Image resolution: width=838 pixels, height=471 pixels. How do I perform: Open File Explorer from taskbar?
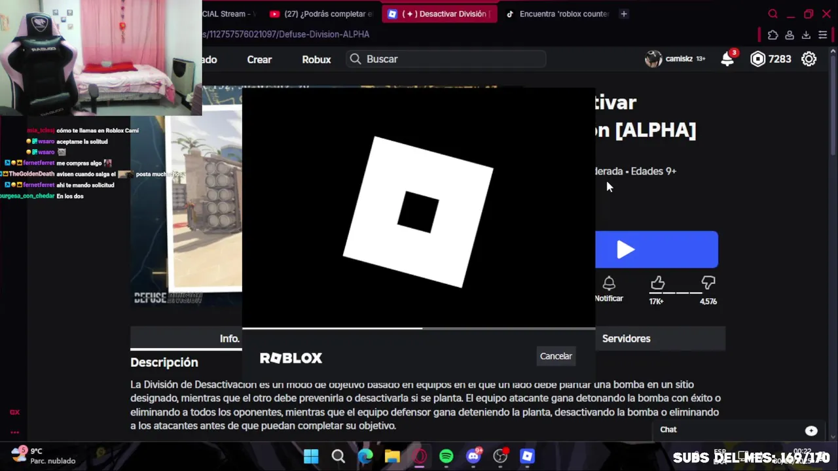click(x=392, y=456)
